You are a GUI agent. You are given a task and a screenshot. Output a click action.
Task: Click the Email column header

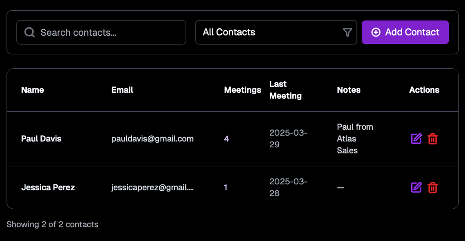click(122, 90)
